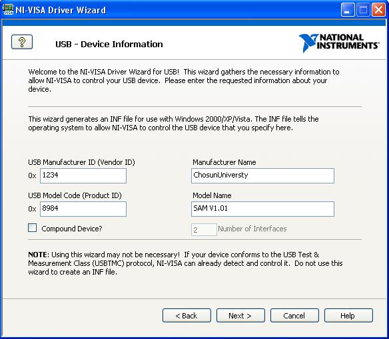Tick the Compound Device checkbox
Image resolution: width=389 pixels, height=339 pixels.
[x=32, y=228]
